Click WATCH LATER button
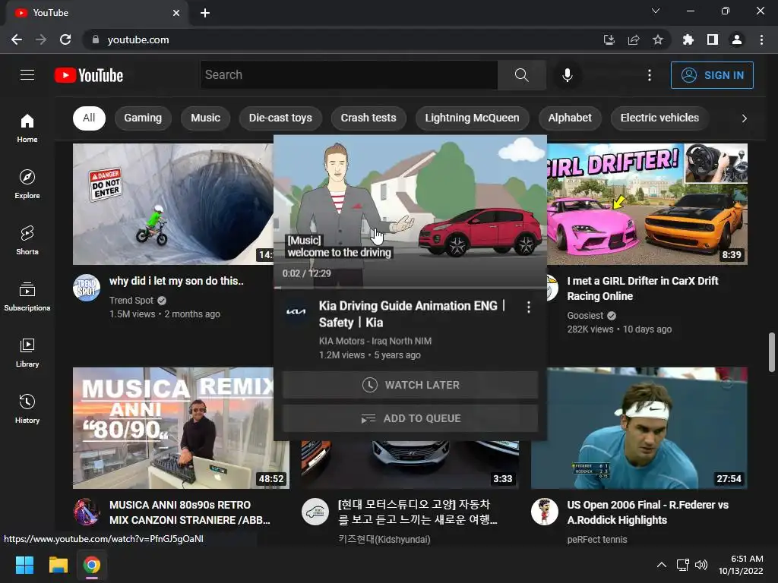Image resolution: width=778 pixels, height=583 pixels. point(410,385)
